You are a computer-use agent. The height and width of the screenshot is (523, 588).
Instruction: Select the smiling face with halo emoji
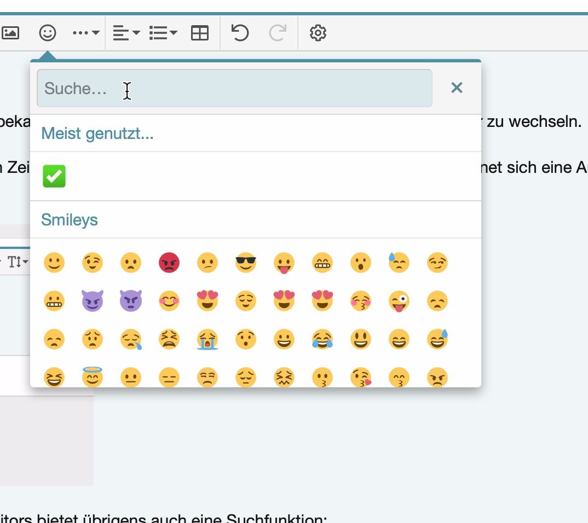(x=93, y=376)
